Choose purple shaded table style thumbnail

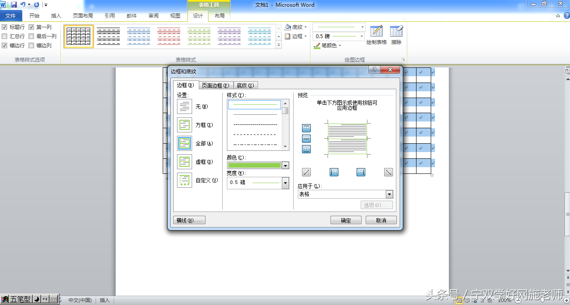coord(229,36)
